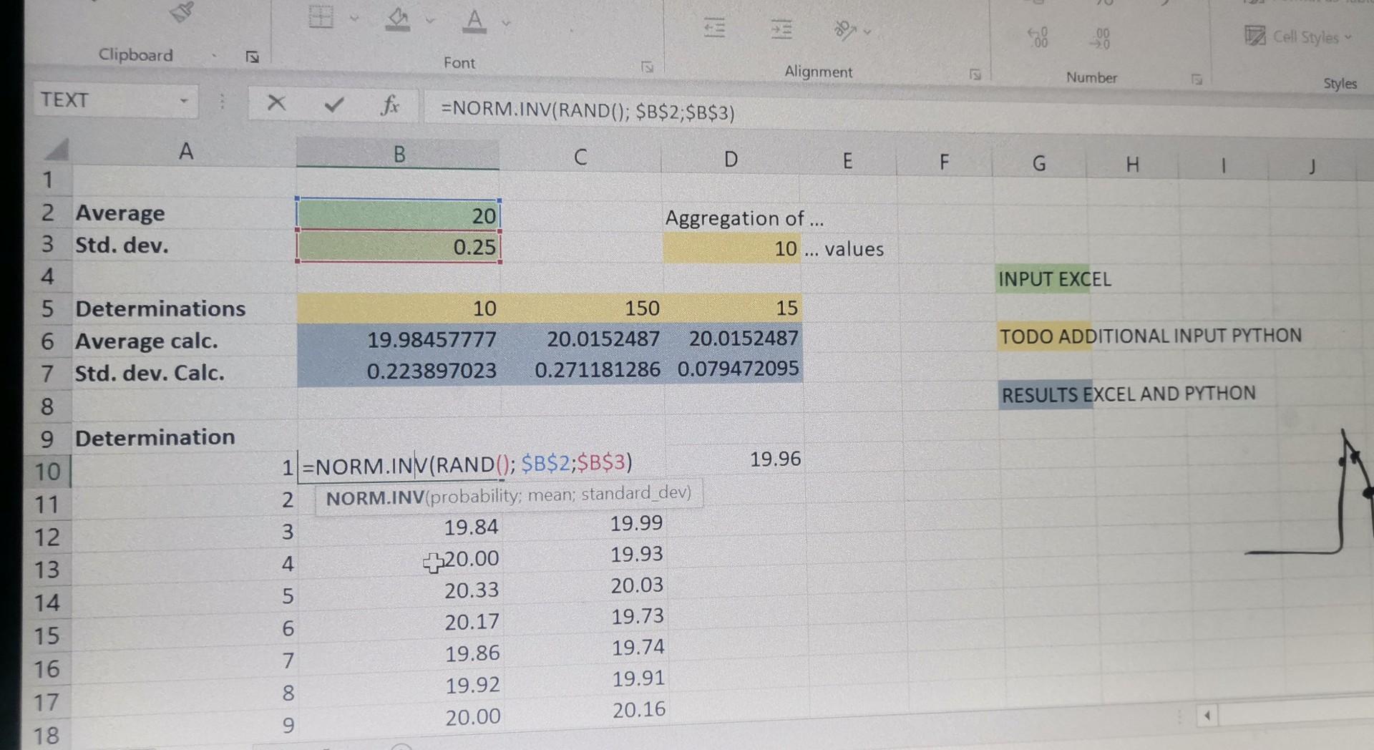Screen dimensions: 1374x750
Task: Select column D header
Action: tap(730, 159)
